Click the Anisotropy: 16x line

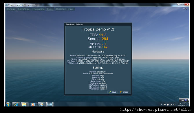98,81
